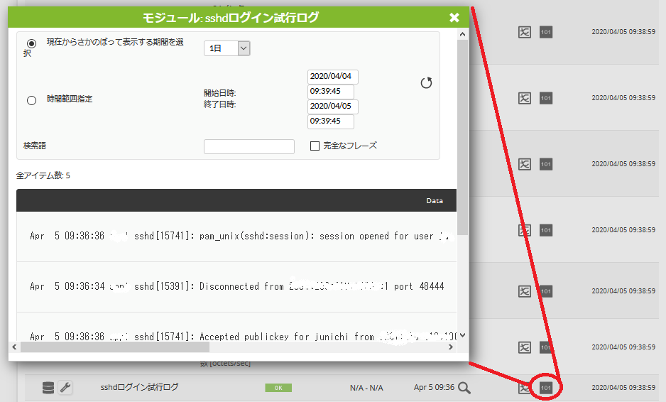Click the green OK status badge
Image resolution: width=666 pixels, height=402 pixels.
[278, 388]
